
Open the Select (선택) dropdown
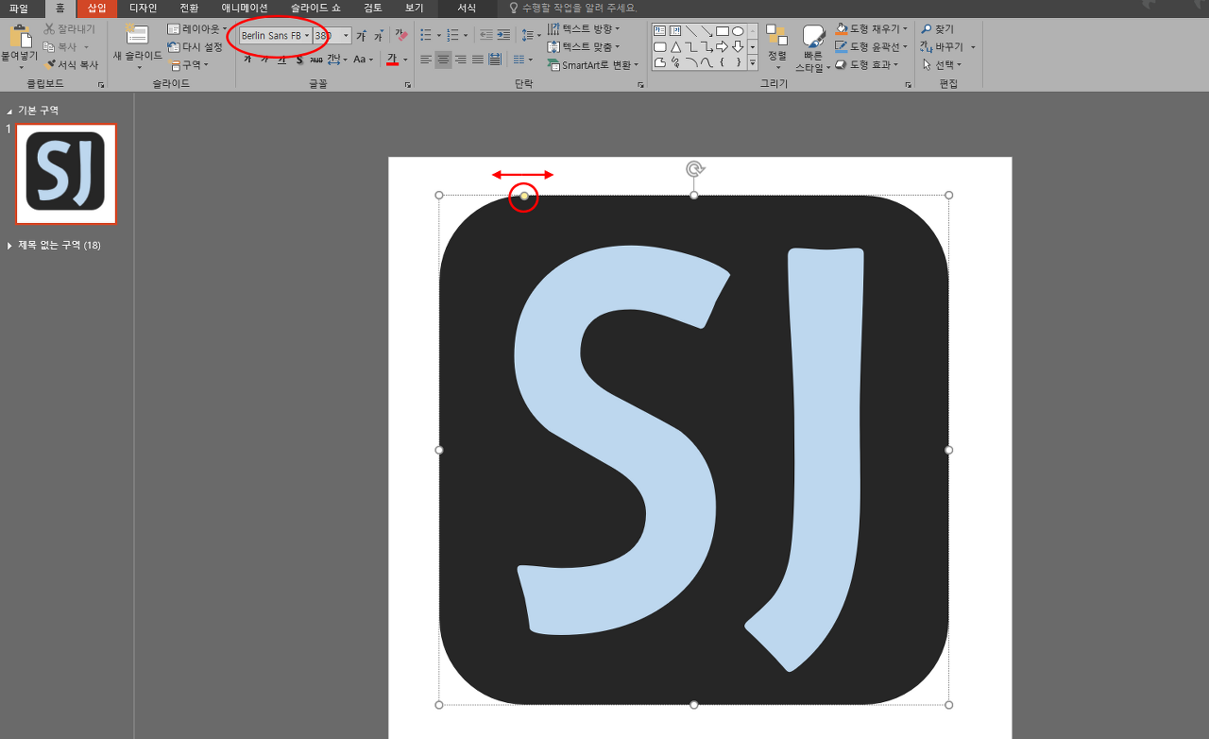(943, 64)
